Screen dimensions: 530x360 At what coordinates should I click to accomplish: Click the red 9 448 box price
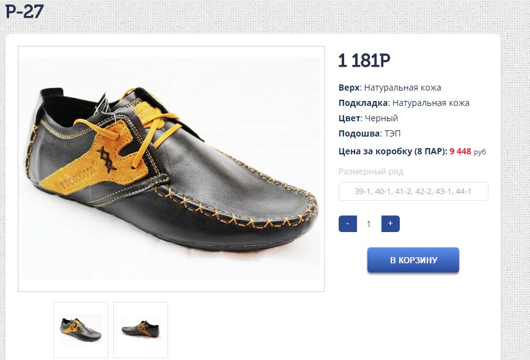(x=460, y=151)
